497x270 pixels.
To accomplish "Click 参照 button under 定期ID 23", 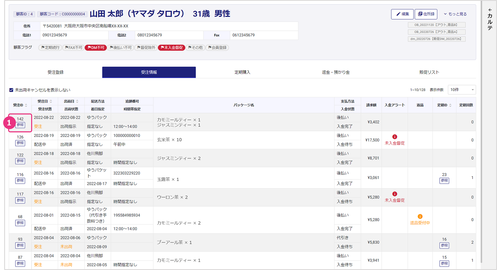I will [444, 181].
